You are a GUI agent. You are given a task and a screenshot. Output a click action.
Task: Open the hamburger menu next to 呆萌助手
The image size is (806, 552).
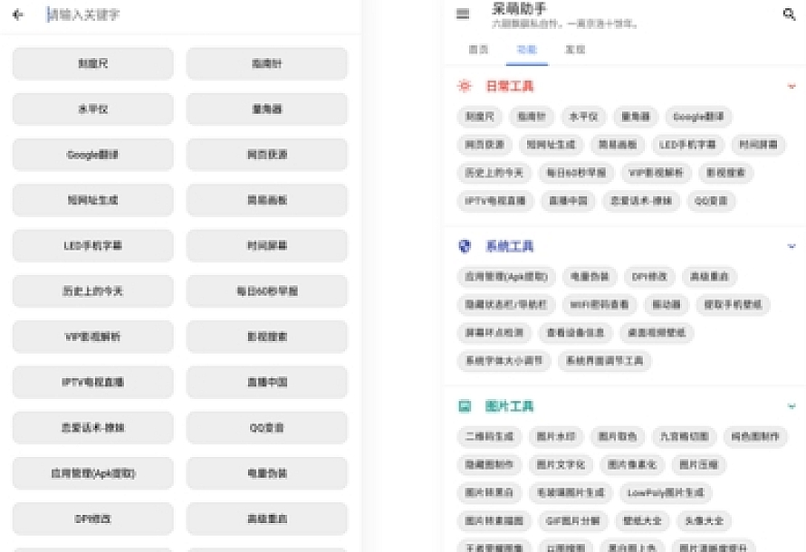464,14
